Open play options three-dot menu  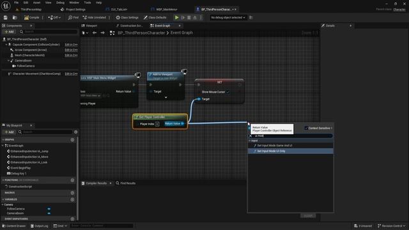(x=201, y=17)
